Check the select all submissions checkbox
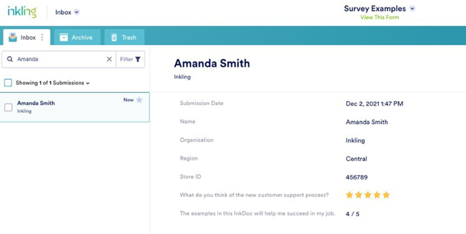 coord(8,83)
